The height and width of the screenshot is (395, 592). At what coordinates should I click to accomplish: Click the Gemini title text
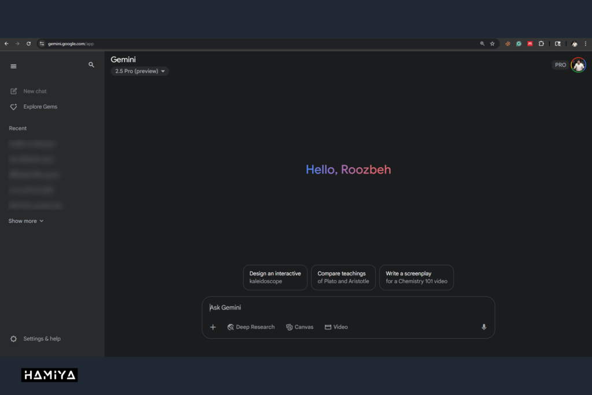pyautogui.click(x=123, y=60)
